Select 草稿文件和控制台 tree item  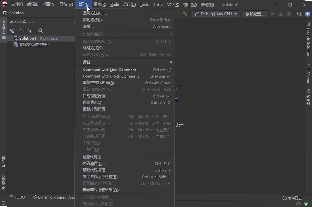(31, 45)
